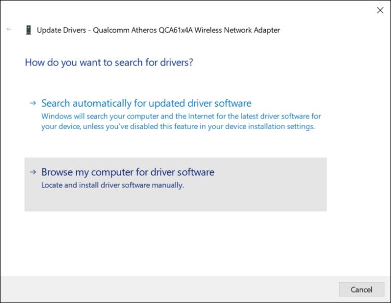391x303 pixels.
Task: Click the back arrow in the dialog header
Action: (9, 29)
